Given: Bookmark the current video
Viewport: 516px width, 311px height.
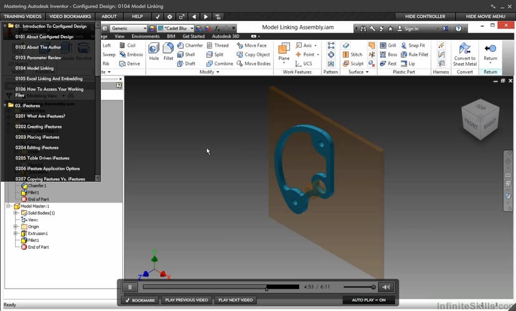Looking at the screenshot, I should pos(140,300).
